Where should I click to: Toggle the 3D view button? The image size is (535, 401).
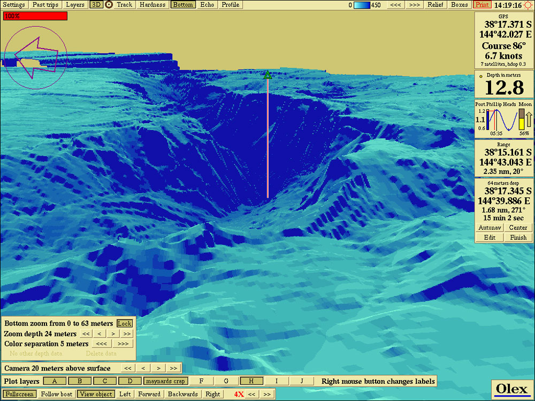[x=96, y=5]
